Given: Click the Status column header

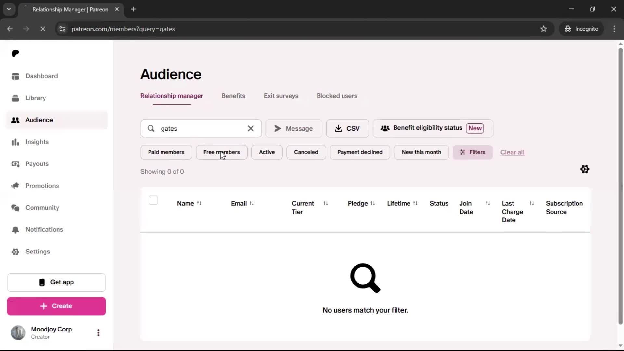Looking at the screenshot, I should (439, 203).
